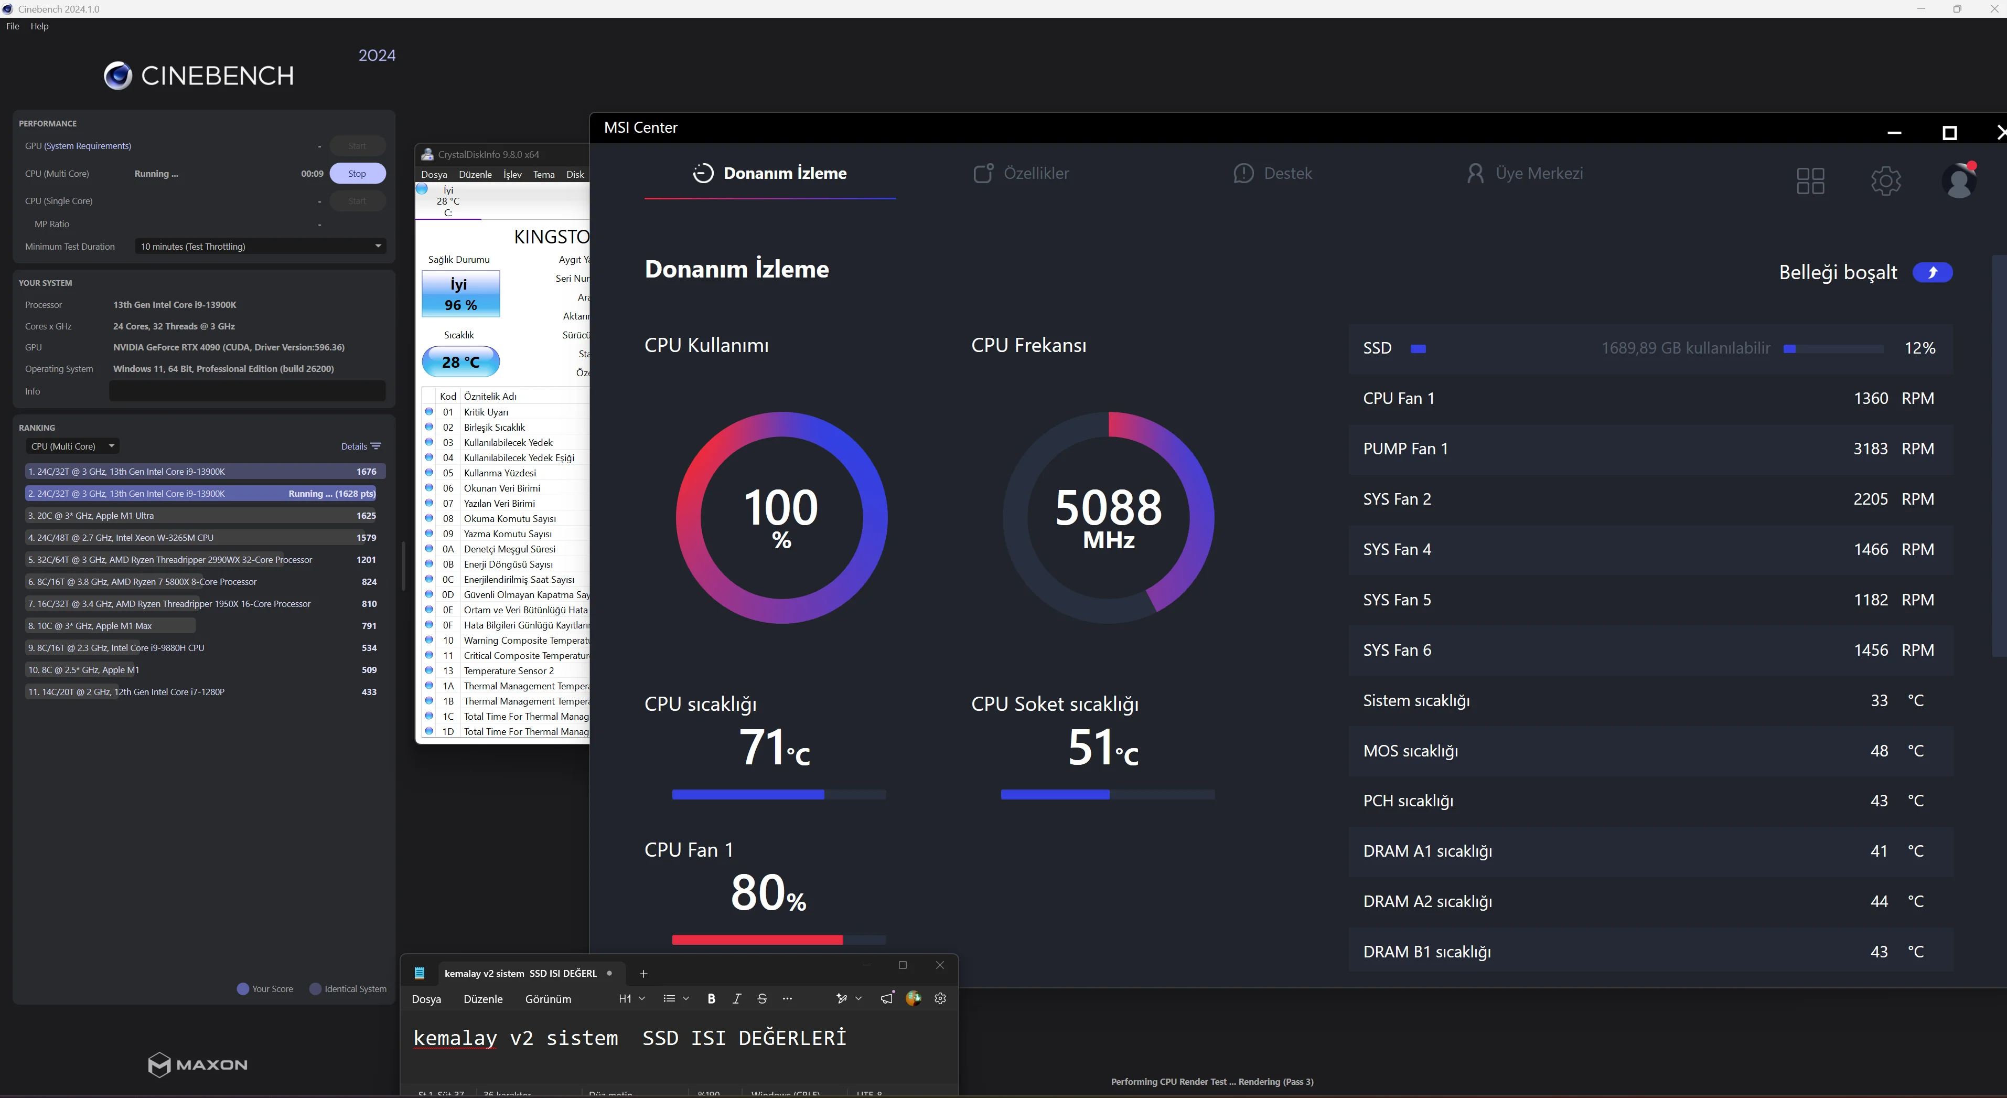Click the Info text field in Cinebench
The height and width of the screenshot is (1098, 2007).
pos(247,391)
